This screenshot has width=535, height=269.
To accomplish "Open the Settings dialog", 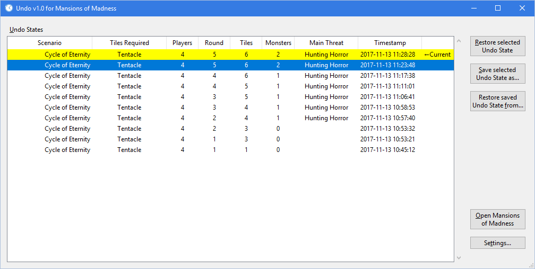I will [497, 243].
